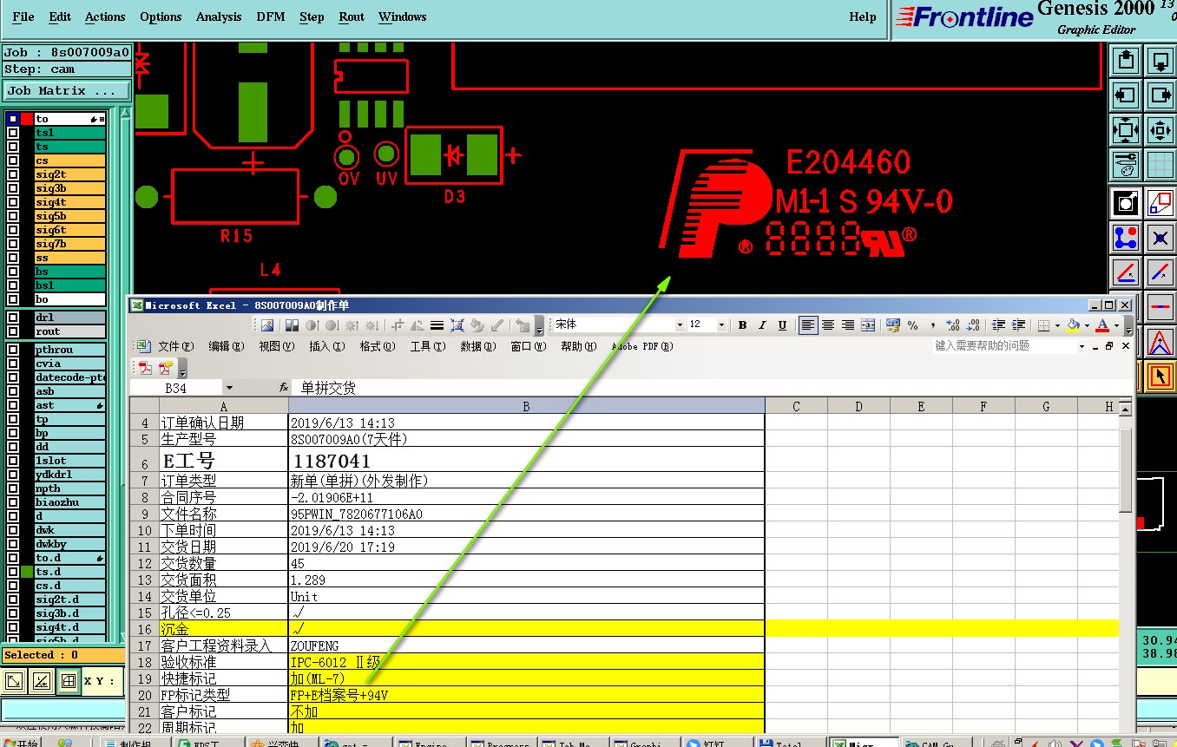Expand Excel help search box dropdown

(x=1082, y=346)
